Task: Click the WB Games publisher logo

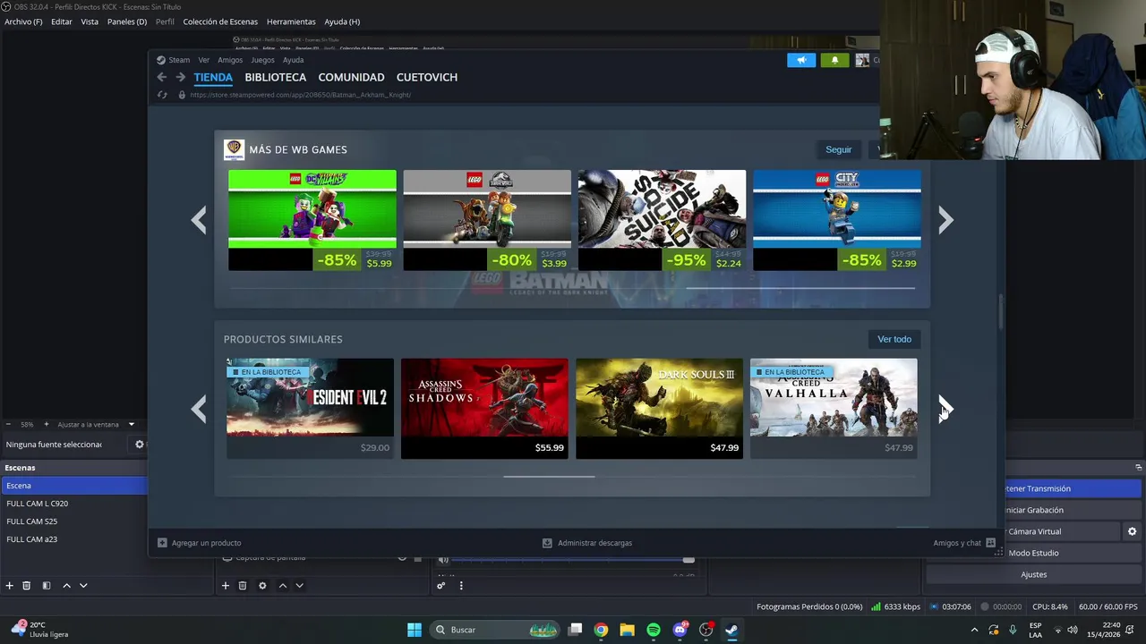Action: point(234,149)
